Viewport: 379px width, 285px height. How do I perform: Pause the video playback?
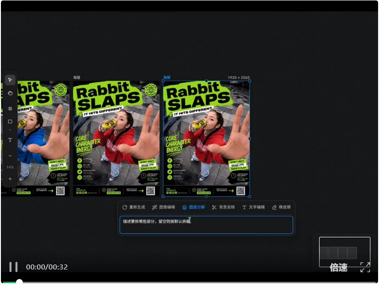[13, 267]
